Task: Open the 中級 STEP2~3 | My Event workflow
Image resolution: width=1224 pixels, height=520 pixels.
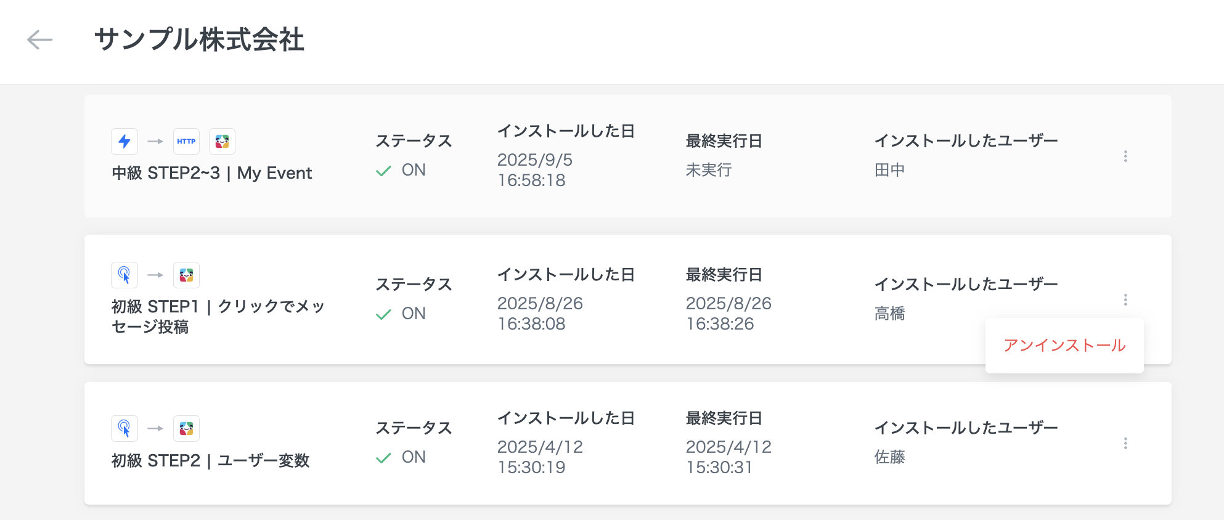Action: 211,173
